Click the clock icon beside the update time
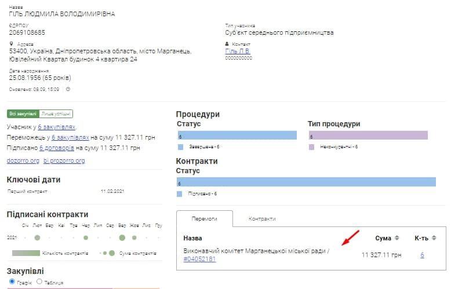Image resolution: width=451 pixels, height=289 pixels. pos(68,89)
